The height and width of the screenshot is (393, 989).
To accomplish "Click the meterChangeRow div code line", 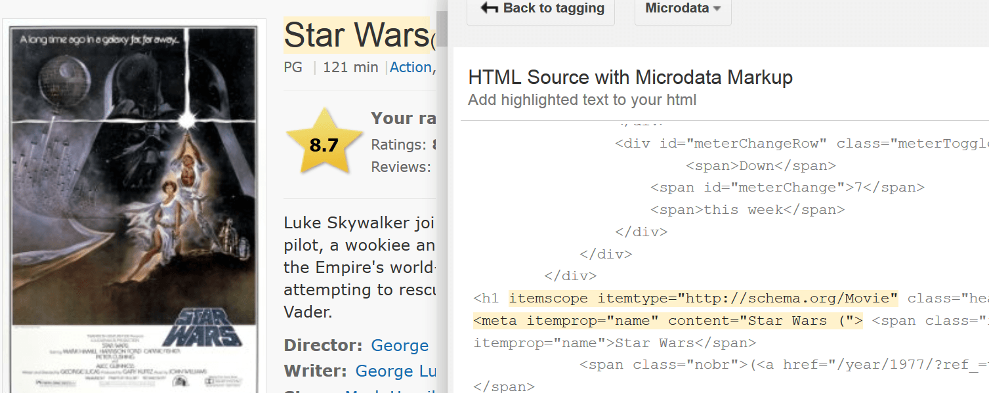I will pos(802,144).
